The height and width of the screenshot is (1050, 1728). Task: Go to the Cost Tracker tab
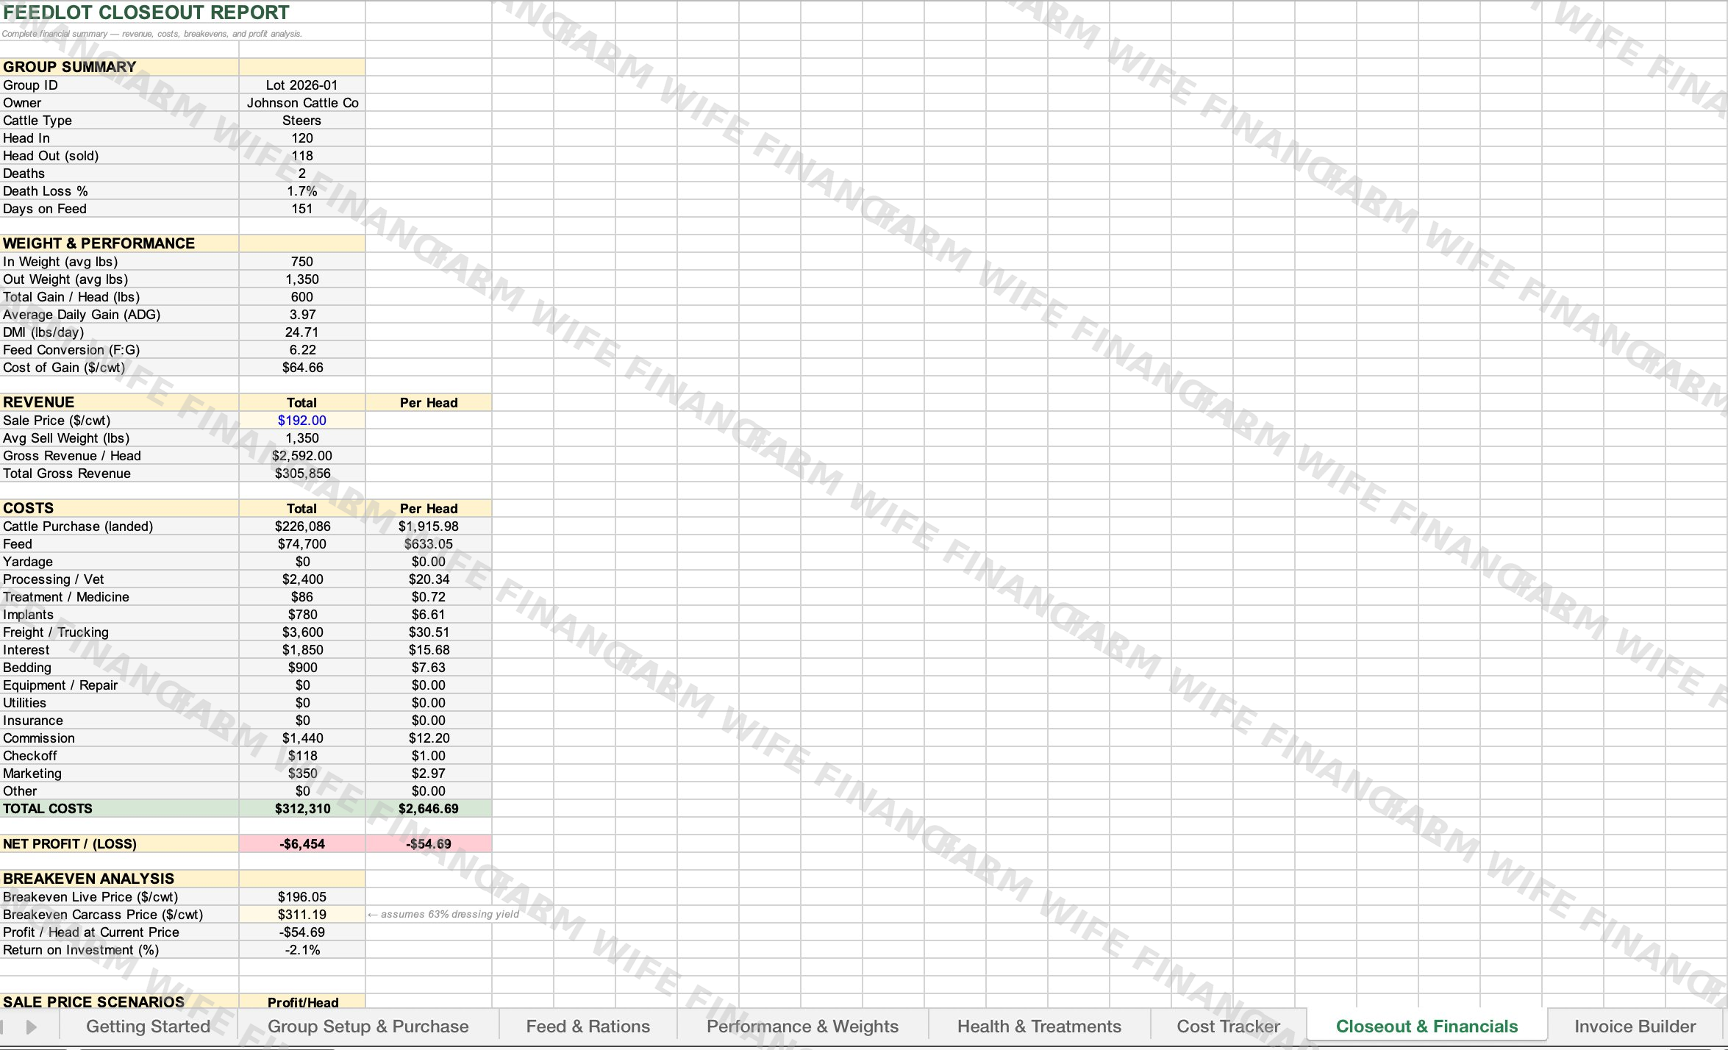(1228, 1026)
